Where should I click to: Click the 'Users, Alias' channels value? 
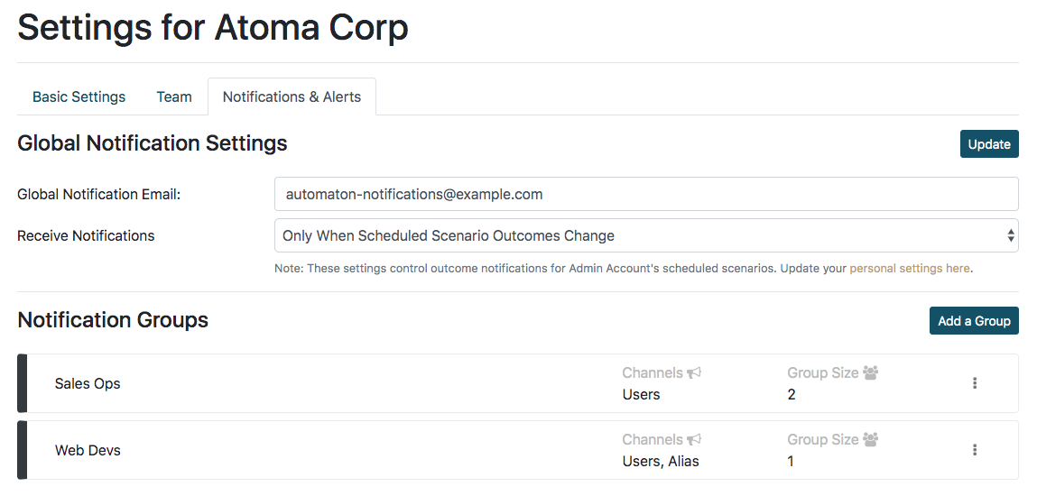661,461
